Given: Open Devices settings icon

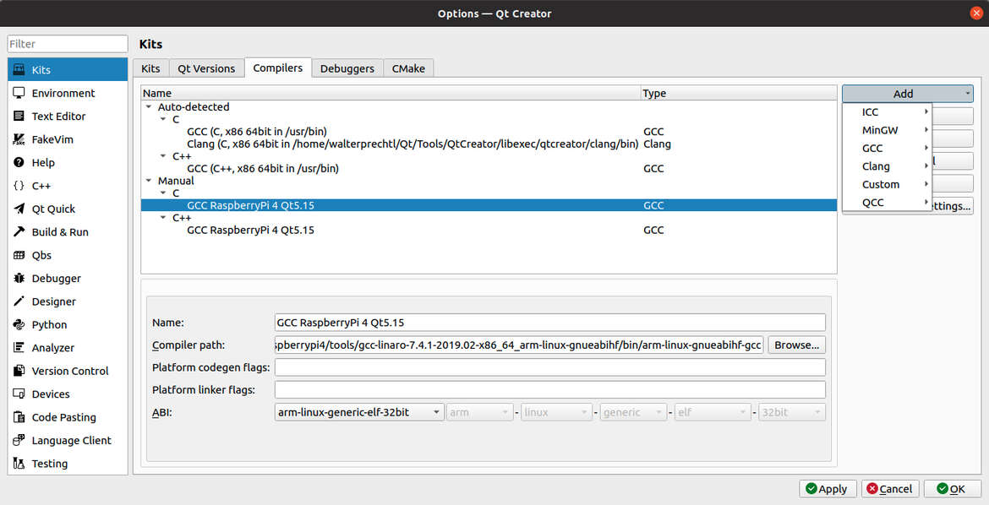Looking at the screenshot, I should point(19,394).
